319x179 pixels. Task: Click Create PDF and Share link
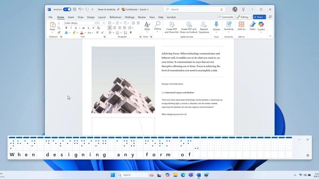[x=171, y=28]
